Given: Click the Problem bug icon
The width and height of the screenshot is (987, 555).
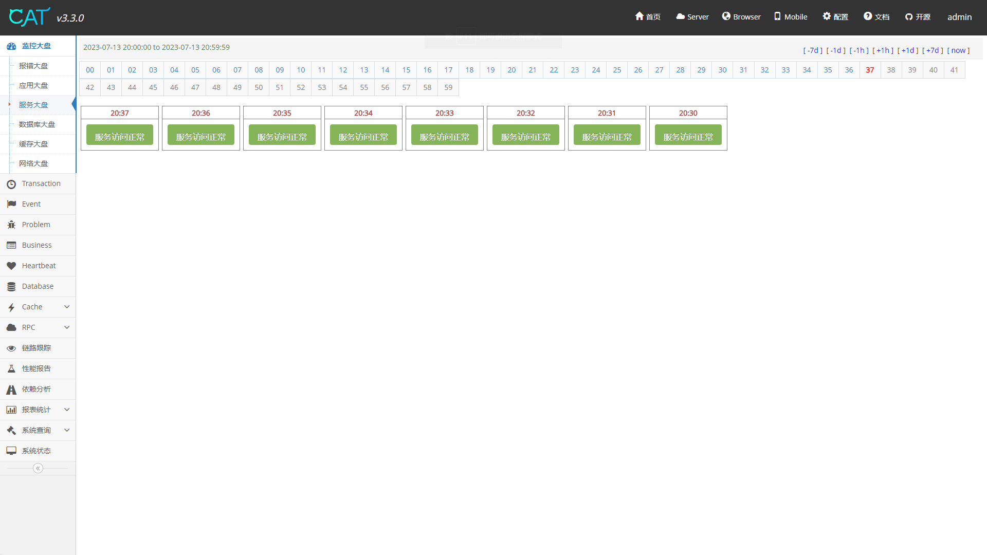Looking at the screenshot, I should [x=11, y=225].
